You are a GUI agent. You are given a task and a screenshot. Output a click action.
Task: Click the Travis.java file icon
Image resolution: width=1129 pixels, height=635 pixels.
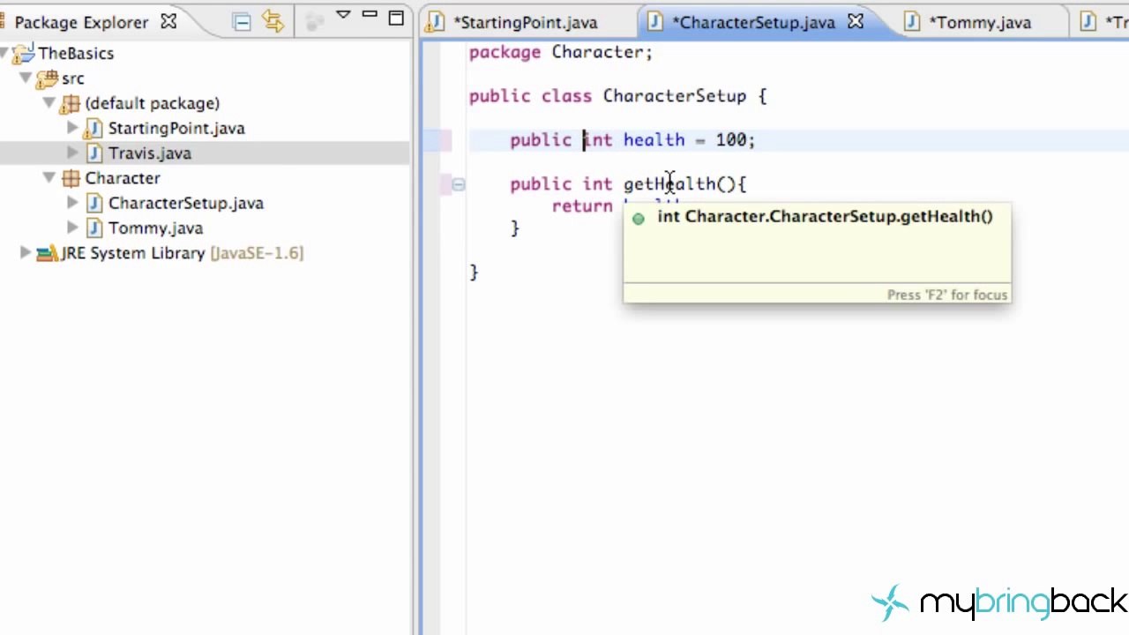coord(93,153)
